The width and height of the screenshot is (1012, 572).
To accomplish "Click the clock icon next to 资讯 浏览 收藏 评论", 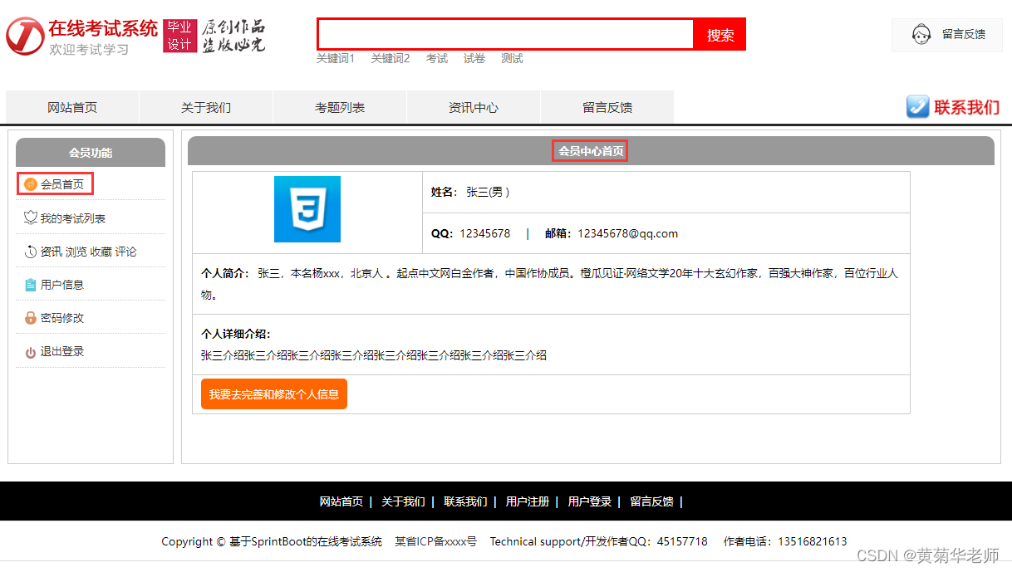I will point(31,252).
